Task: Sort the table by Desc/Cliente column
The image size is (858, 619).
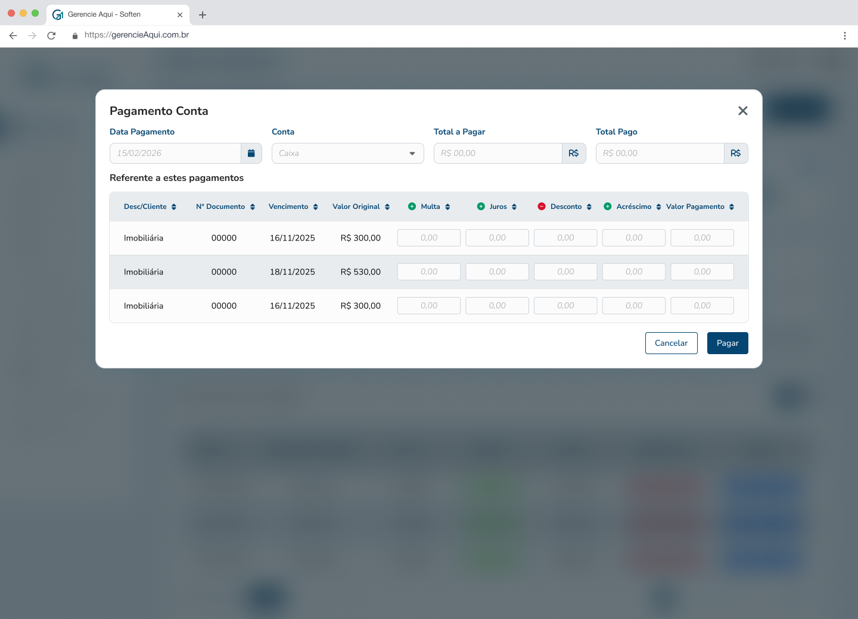Action: [x=150, y=207]
